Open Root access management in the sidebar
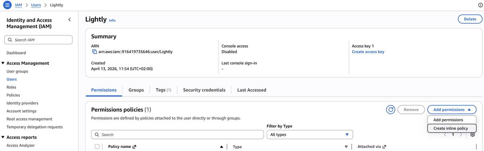Screen dimensions: 484x151 [x=29, y=119]
